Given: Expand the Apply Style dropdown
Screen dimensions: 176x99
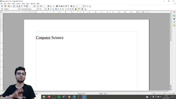Looking at the screenshot, I should [19, 9].
